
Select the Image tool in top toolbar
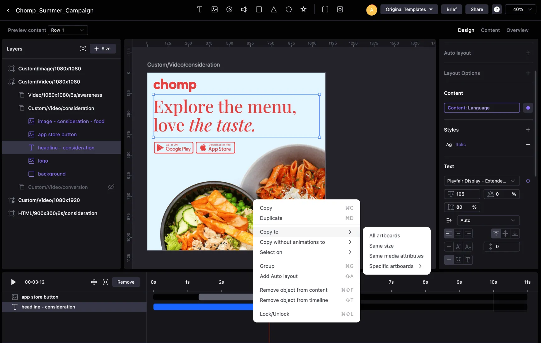[x=214, y=9]
